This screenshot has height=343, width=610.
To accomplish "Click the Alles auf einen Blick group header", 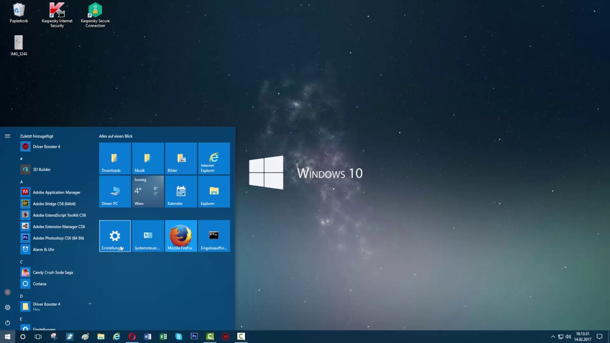I will (x=116, y=136).
